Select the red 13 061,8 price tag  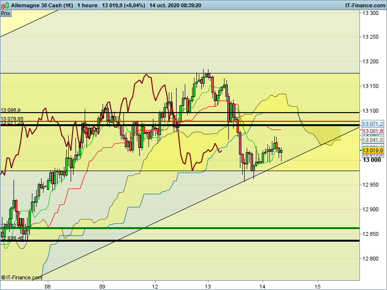pyautogui.click(x=372, y=131)
